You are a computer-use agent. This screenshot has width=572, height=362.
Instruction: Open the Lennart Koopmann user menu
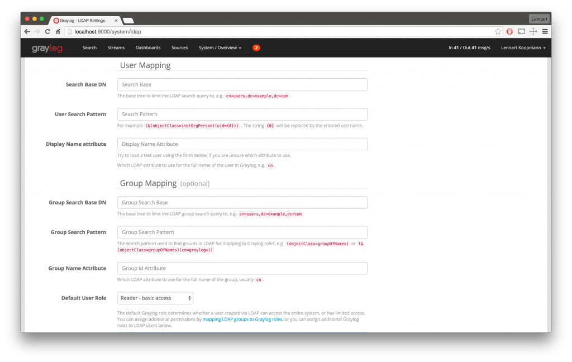[523, 48]
